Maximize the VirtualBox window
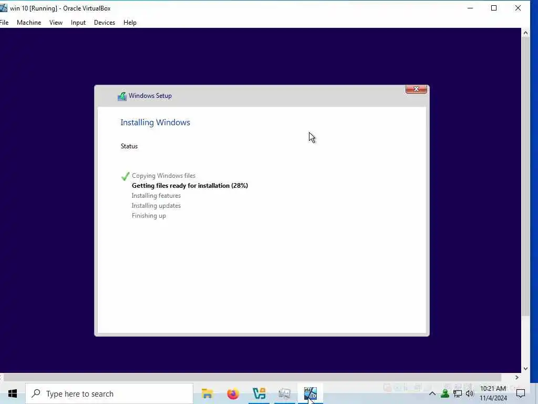Image resolution: width=538 pixels, height=404 pixels. (494, 8)
